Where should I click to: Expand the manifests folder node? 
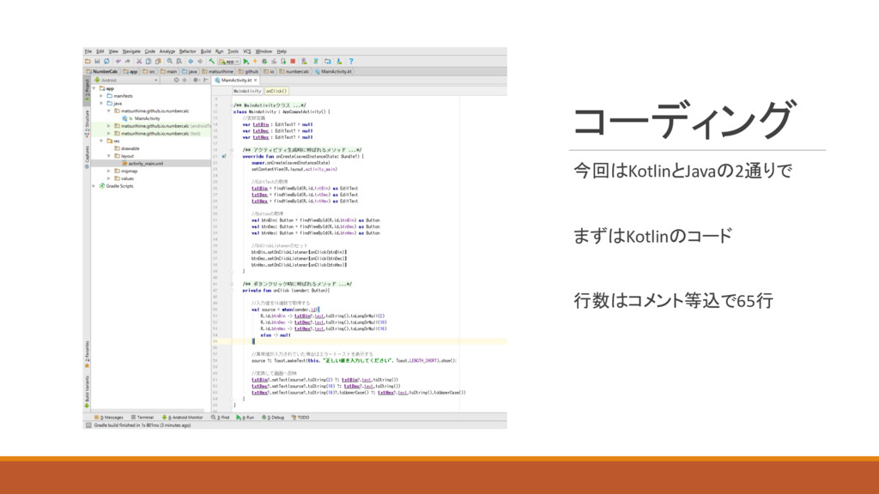(x=101, y=96)
